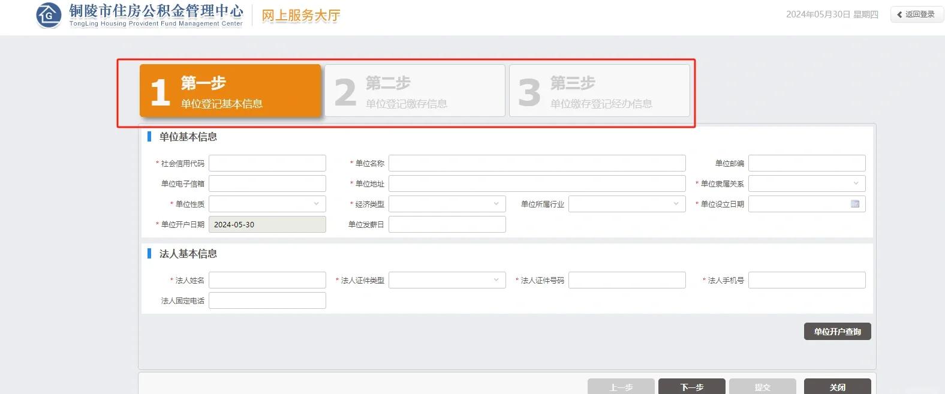The height and width of the screenshot is (394, 945).
Task: Open the 单位性质 dropdown
Action: click(267, 204)
